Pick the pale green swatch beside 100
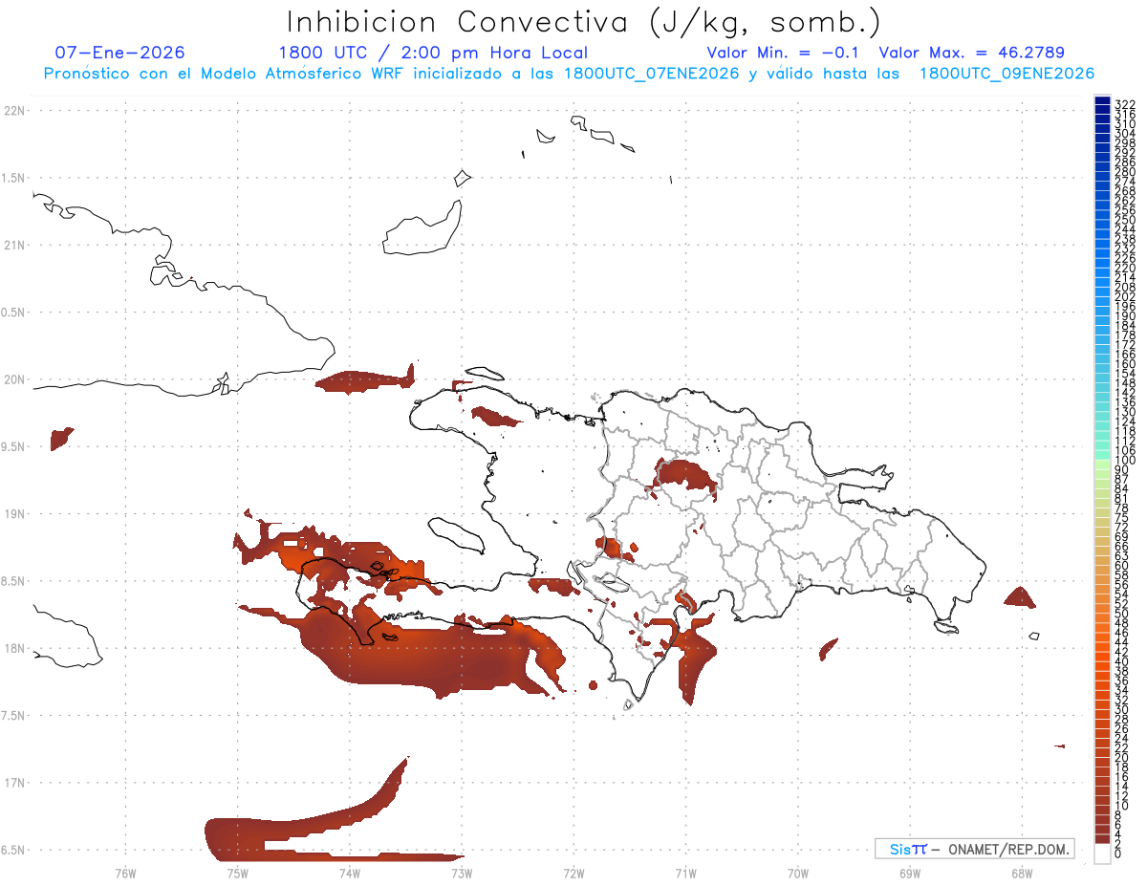Viewport: 1147px width, 886px height. [1102, 465]
